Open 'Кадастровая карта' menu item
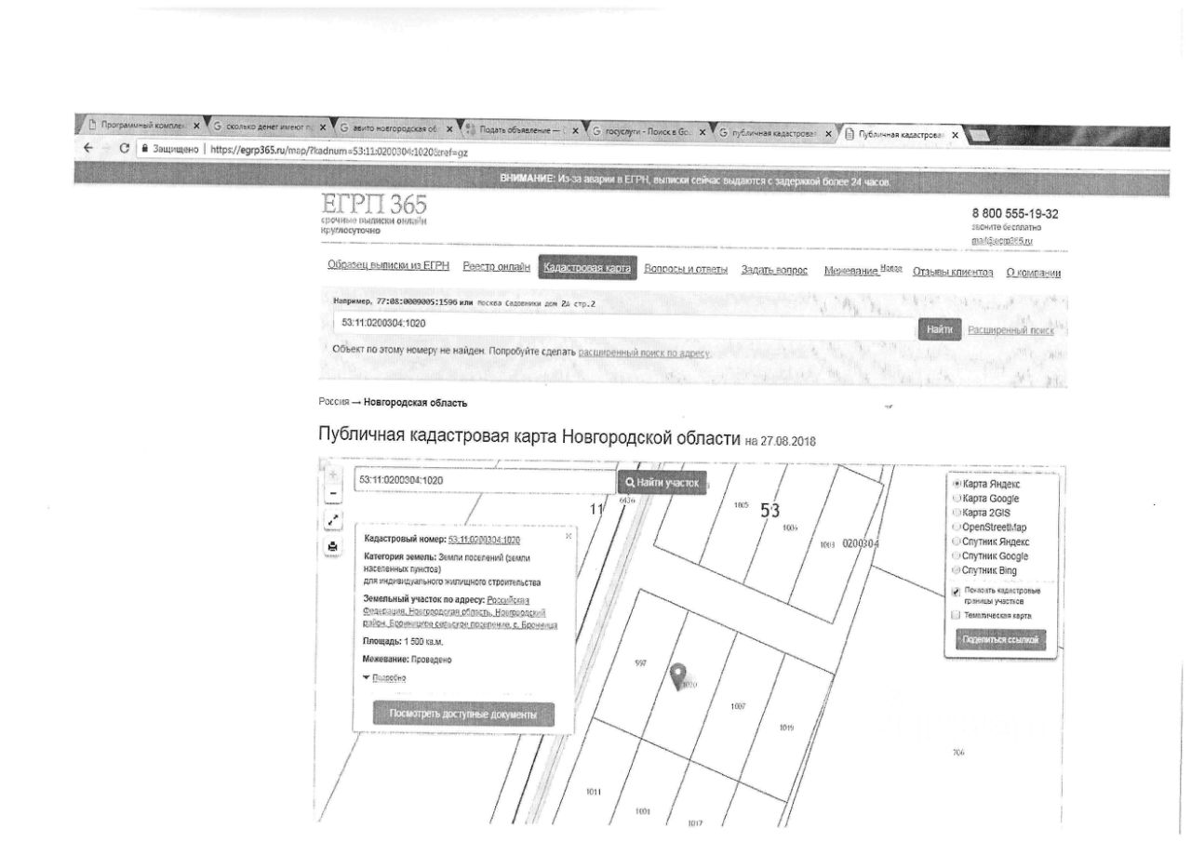This screenshot has width=1191, height=842. (587, 268)
